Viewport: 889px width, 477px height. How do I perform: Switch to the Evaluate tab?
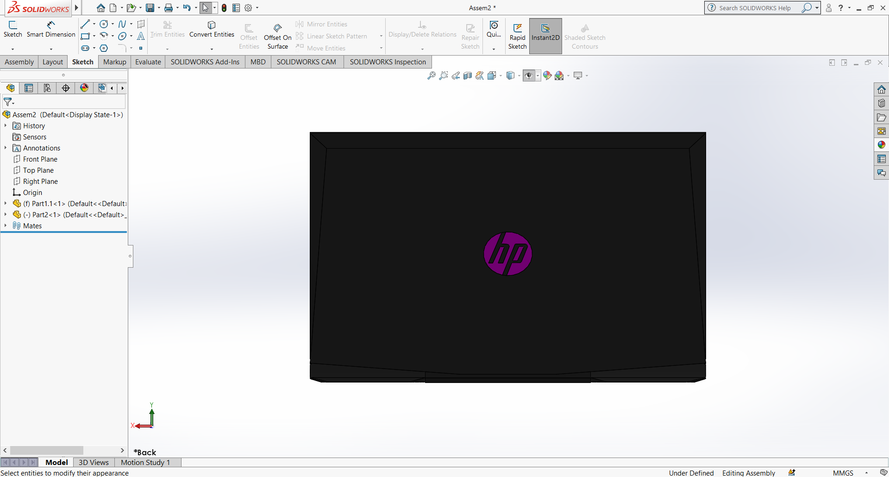[x=148, y=62]
